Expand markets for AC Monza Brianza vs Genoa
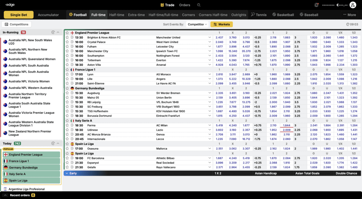 point(210,134)
